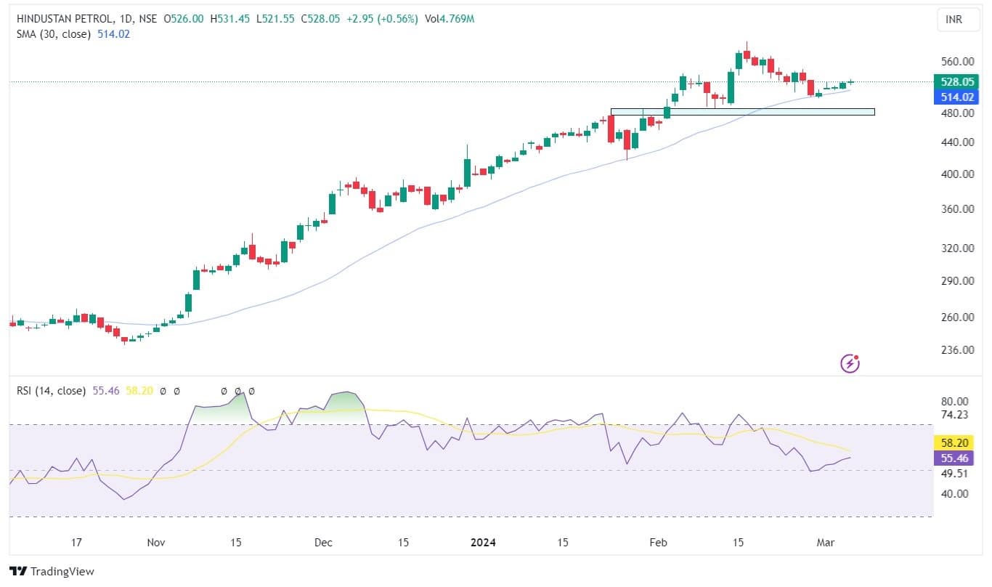Screen dimensions: 992x587
Task: Click the blue 514.02 SMA price tag
Action: (x=956, y=97)
